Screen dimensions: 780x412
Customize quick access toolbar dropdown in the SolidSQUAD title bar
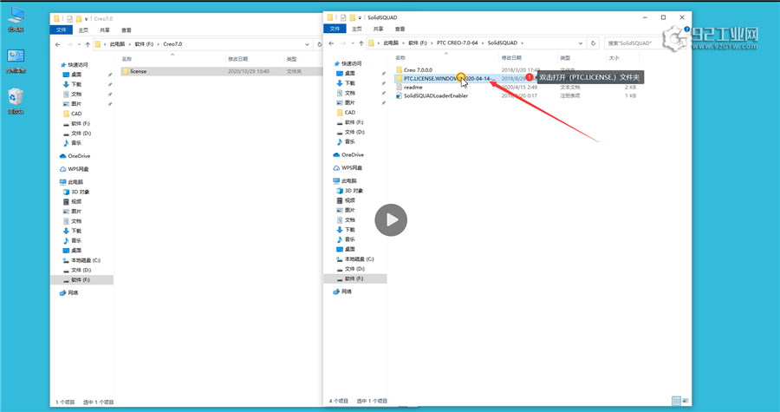click(x=361, y=18)
